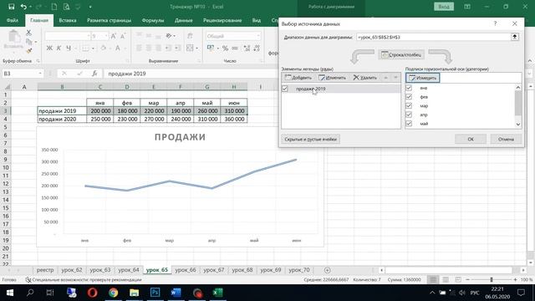Click the new sheet plus icon
Screen dimensions: 535x301
click(x=327, y=270)
